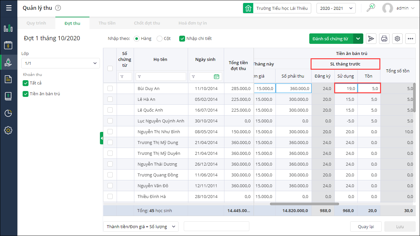Viewport: 420px width, 236px height.
Task: Open the 2020 - 2021 school year dropdown
Action: point(336,8)
